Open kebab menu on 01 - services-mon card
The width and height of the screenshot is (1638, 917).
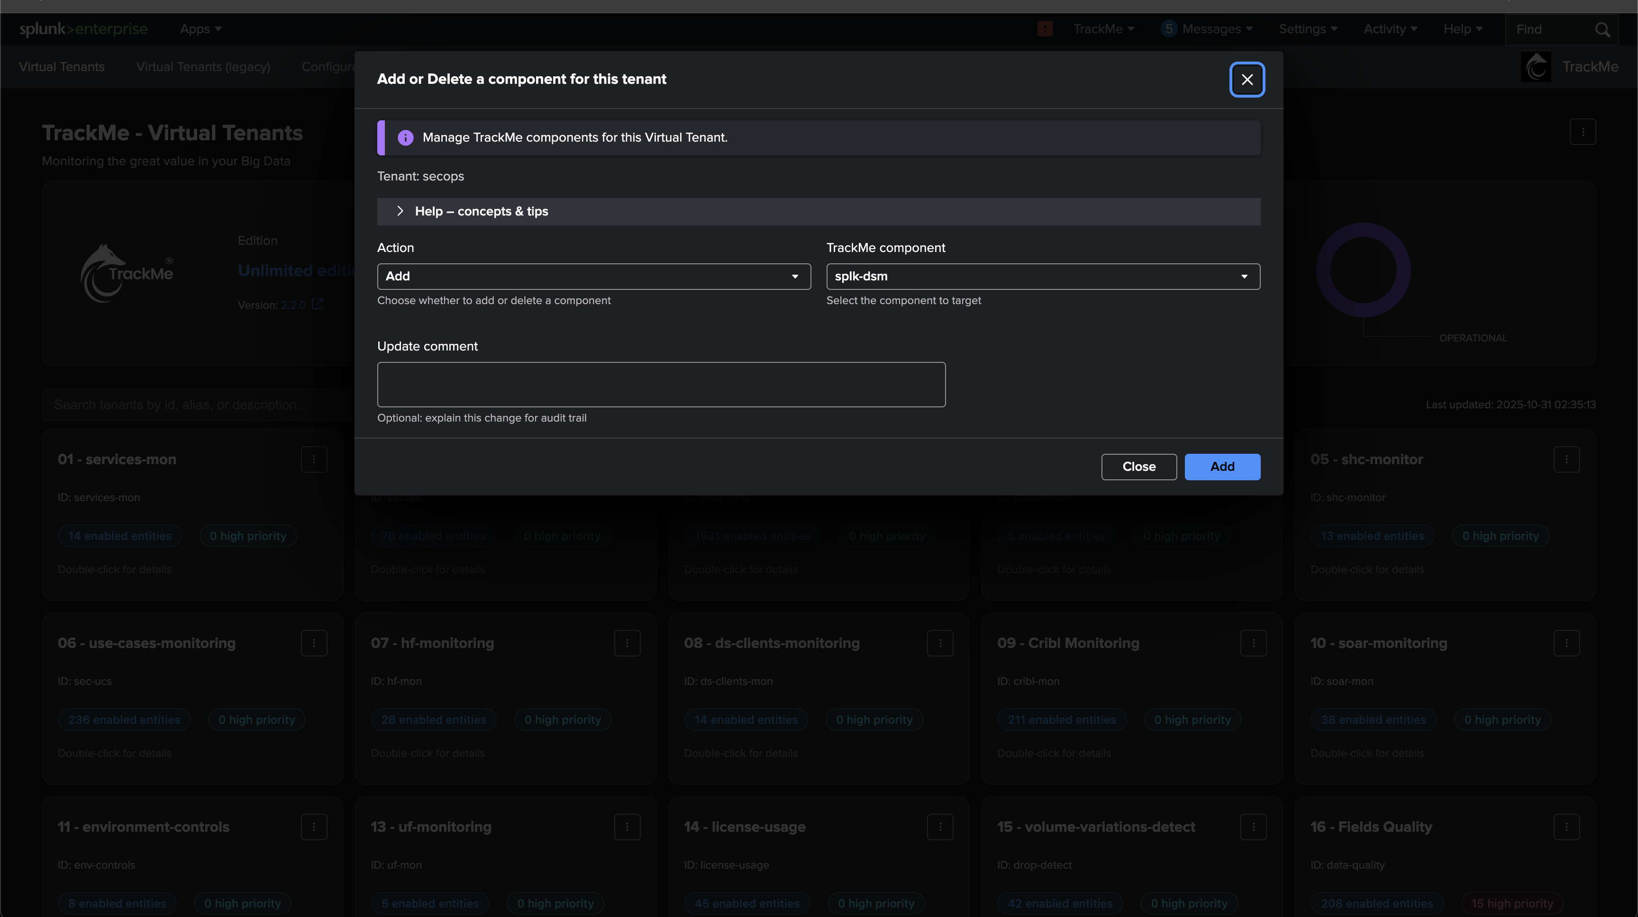click(x=313, y=459)
